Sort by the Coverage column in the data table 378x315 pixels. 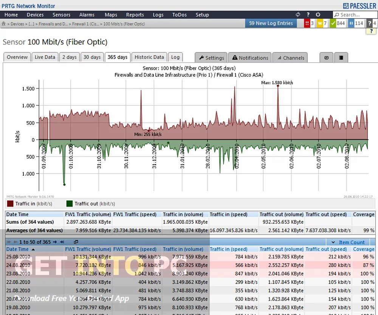364,249
